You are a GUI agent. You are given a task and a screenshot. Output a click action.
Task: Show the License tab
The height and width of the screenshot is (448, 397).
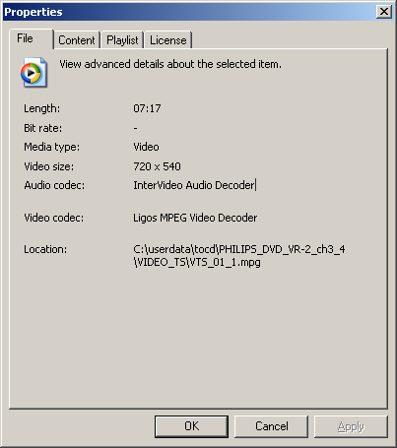(167, 40)
